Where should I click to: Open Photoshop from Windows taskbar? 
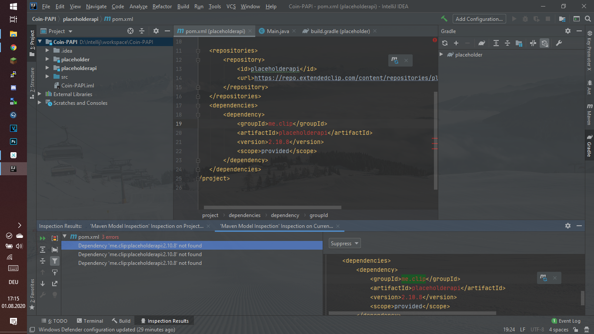click(x=13, y=142)
